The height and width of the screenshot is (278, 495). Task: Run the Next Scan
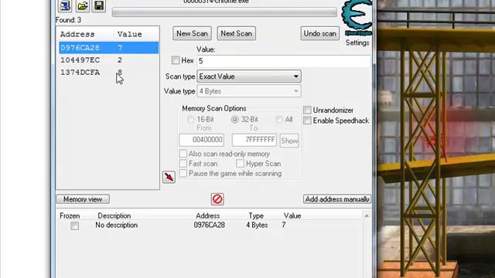(x=237, y=33)
